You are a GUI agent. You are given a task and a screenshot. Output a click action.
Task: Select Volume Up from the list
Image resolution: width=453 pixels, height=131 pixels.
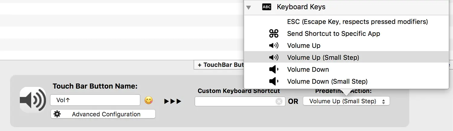click(304, 46)
